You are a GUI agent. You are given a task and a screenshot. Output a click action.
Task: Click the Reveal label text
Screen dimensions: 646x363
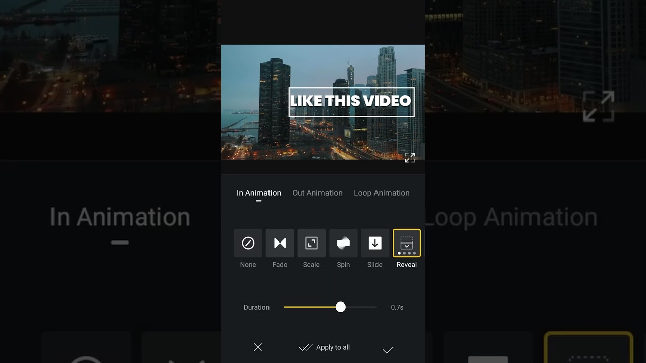pyautogui.click(x=407, y=265)
